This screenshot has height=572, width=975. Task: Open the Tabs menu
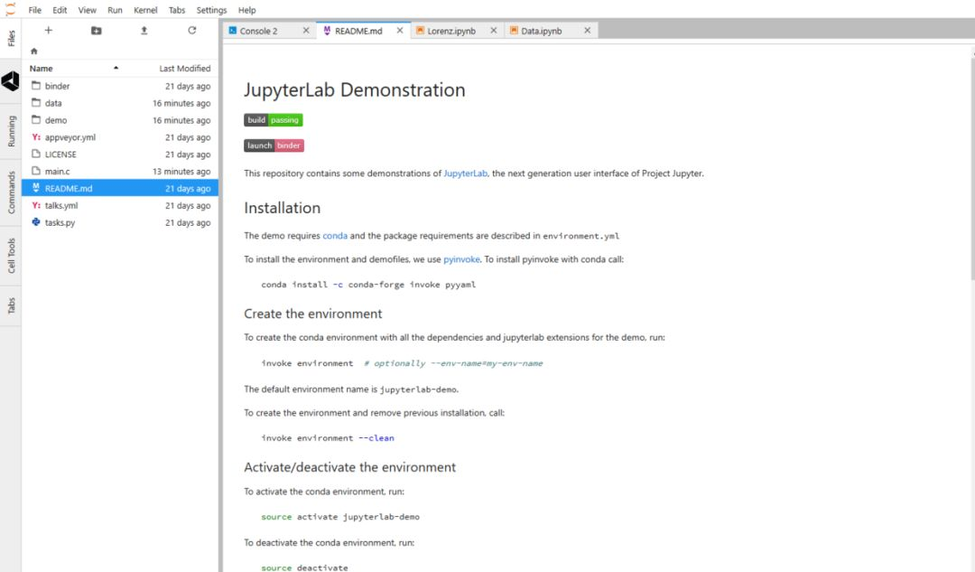click(177, 10)
